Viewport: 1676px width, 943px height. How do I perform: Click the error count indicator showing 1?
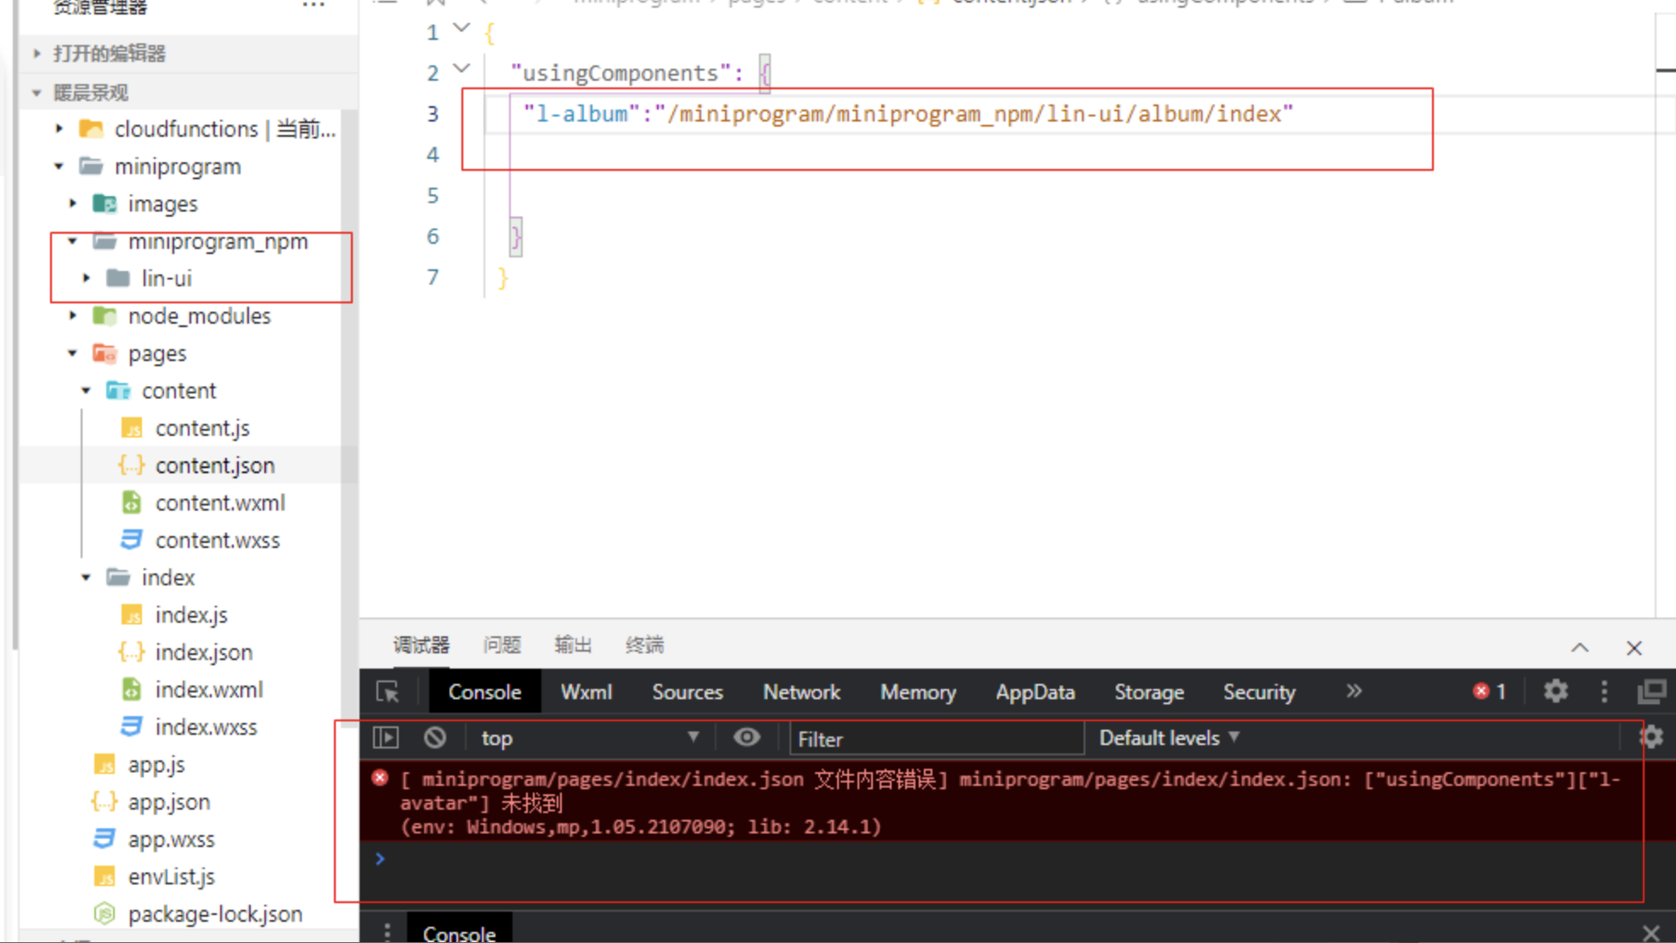[x=1488, y=692]
